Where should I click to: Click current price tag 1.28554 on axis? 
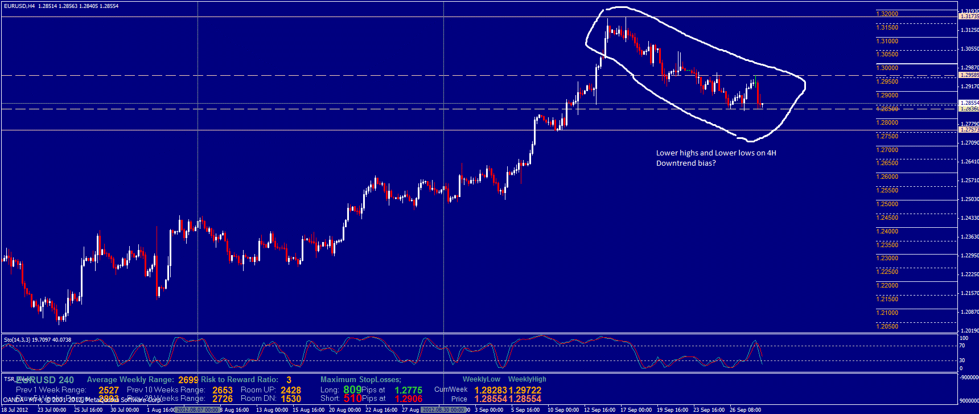(969, 103)
